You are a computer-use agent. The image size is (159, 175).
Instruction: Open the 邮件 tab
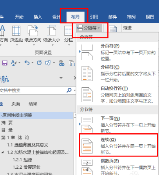tap(113, 17)
